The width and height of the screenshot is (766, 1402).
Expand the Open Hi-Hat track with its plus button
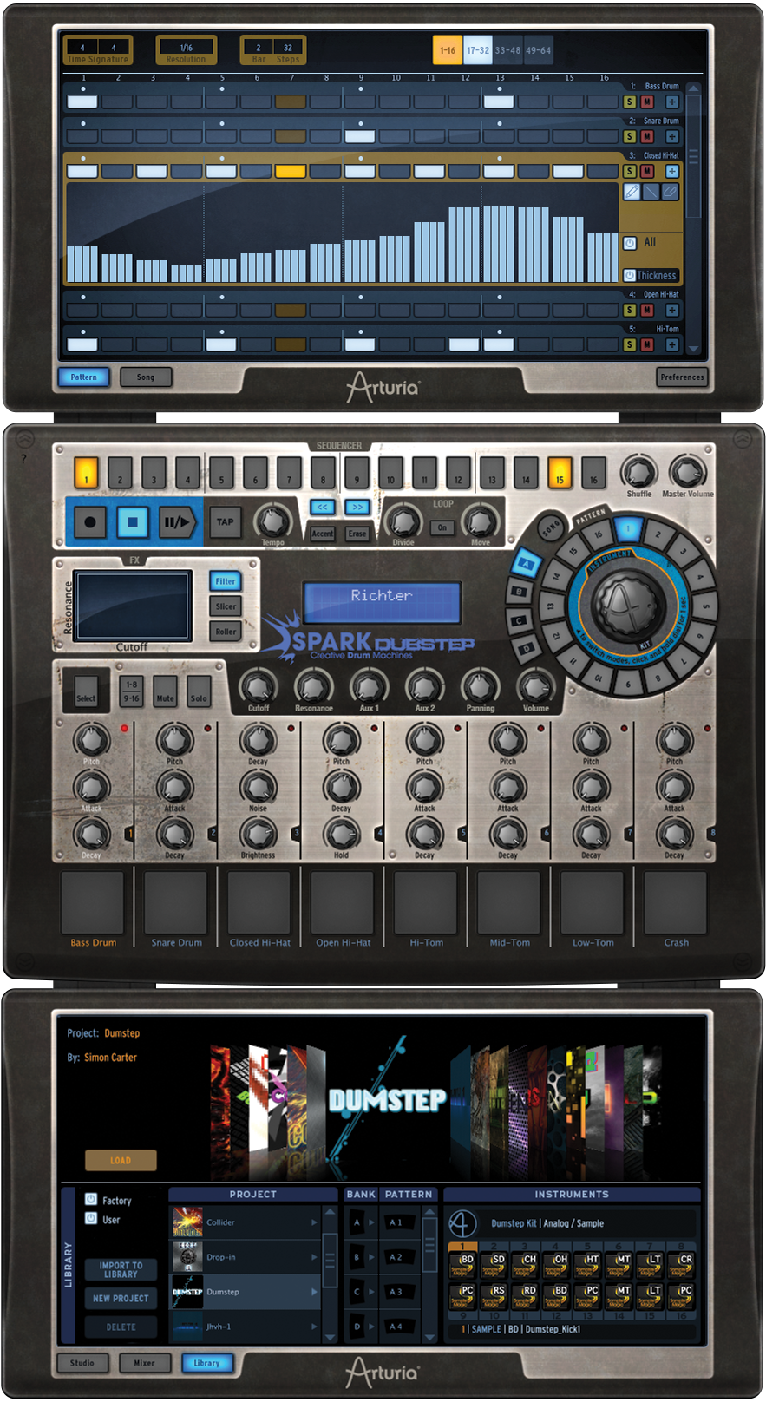point(672,310)
